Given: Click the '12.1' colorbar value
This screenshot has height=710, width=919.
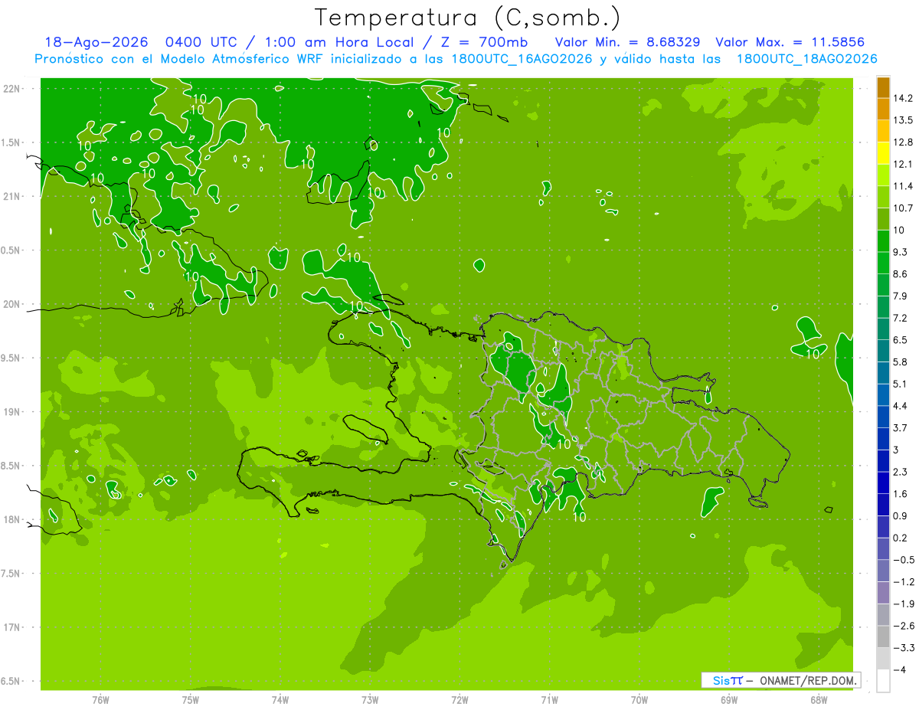Looking at the screenshot, I should click(903, 164).
